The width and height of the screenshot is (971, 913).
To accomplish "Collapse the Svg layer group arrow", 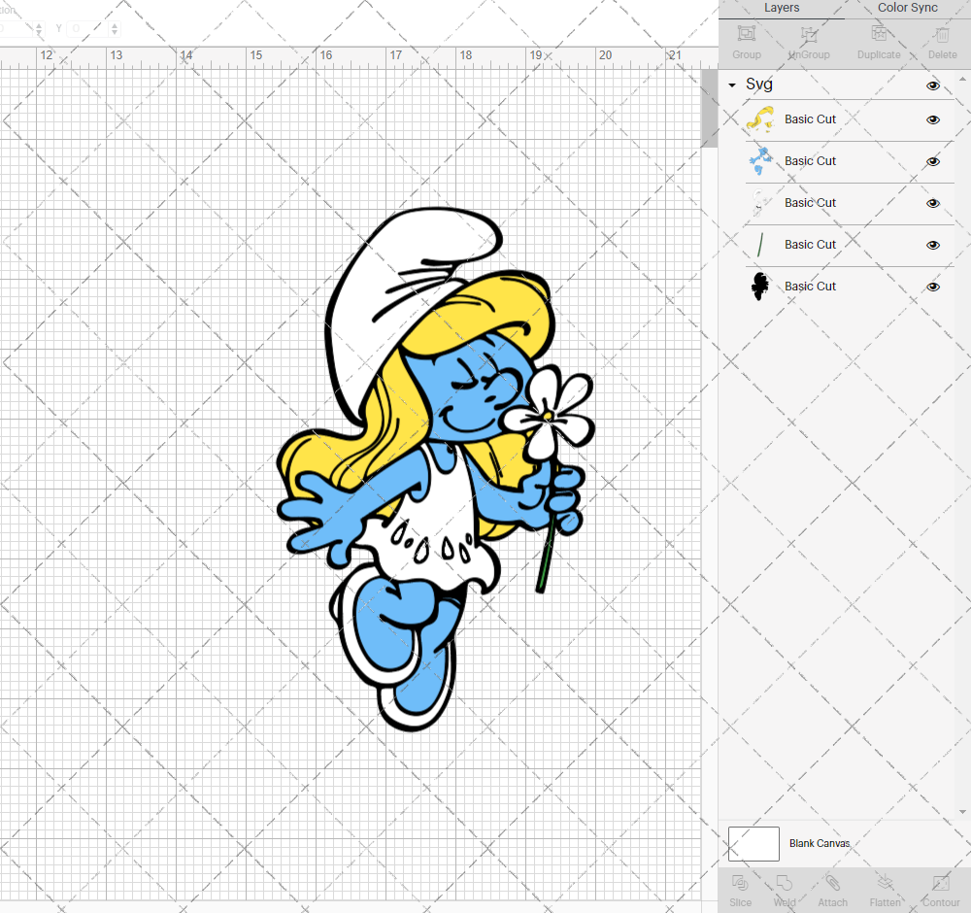I will pyautogui.click(x=732, y=85).
